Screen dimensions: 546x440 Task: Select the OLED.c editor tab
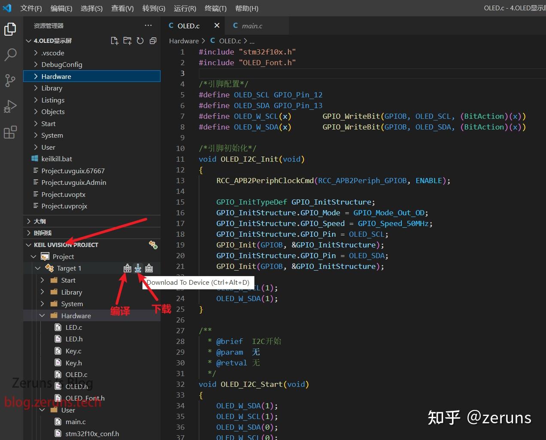tap(193, 26)
